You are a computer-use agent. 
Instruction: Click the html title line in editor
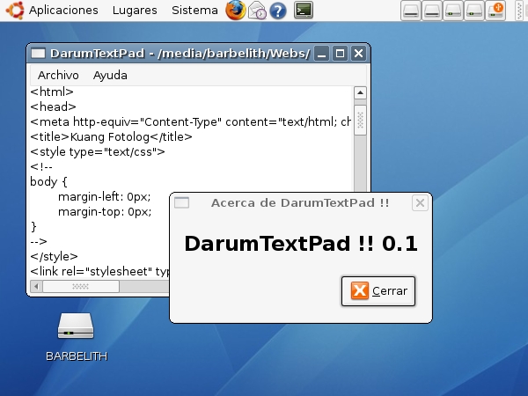[x=111, y=136]
